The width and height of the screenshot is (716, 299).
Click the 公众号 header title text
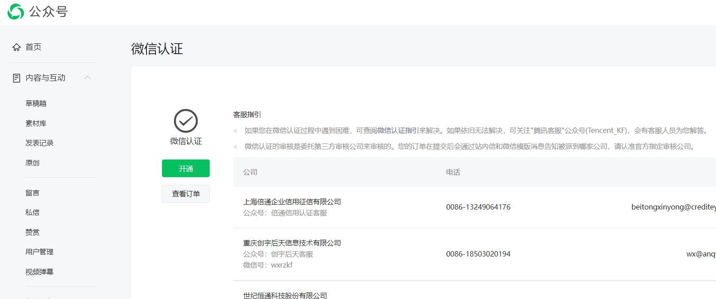pos(49,12)
